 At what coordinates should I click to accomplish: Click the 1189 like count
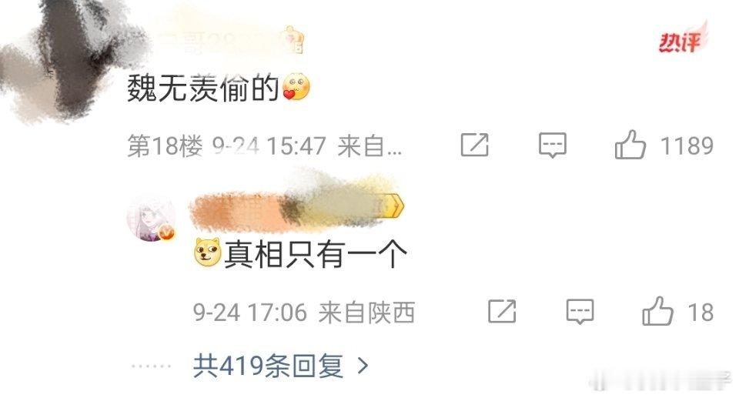687,145
